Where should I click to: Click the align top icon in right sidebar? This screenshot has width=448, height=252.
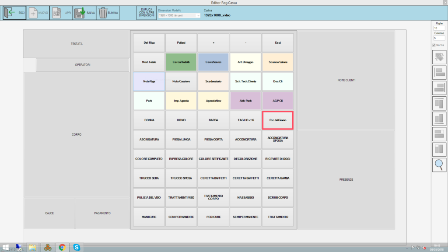point(439,104)
